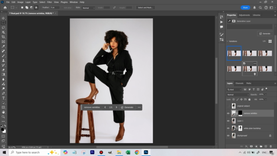The image size is (277, 156).
Task: Switch variations to grid view
Action: coord(270,41)
